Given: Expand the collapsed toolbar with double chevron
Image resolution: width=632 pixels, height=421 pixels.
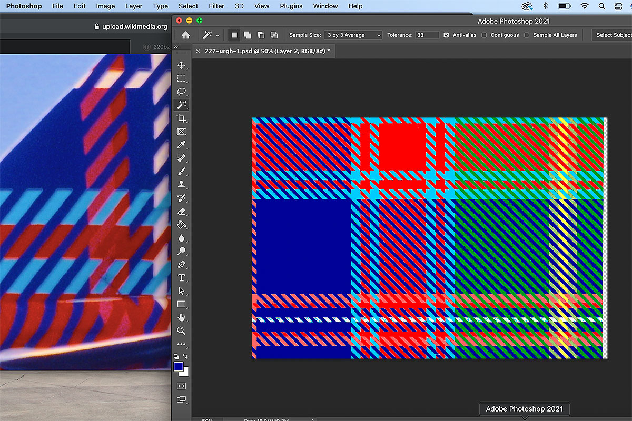Looking at the screenshot, I should pyautogui.click(x=176, y=47).
